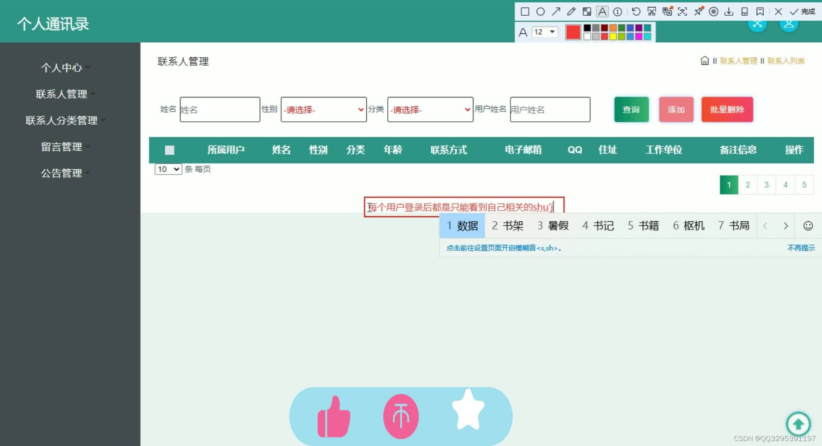Start screen recording with record icon

tap(714, 12)
